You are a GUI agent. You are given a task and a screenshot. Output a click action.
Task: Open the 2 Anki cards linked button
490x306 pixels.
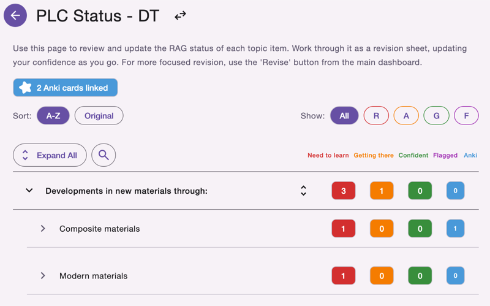66,88
